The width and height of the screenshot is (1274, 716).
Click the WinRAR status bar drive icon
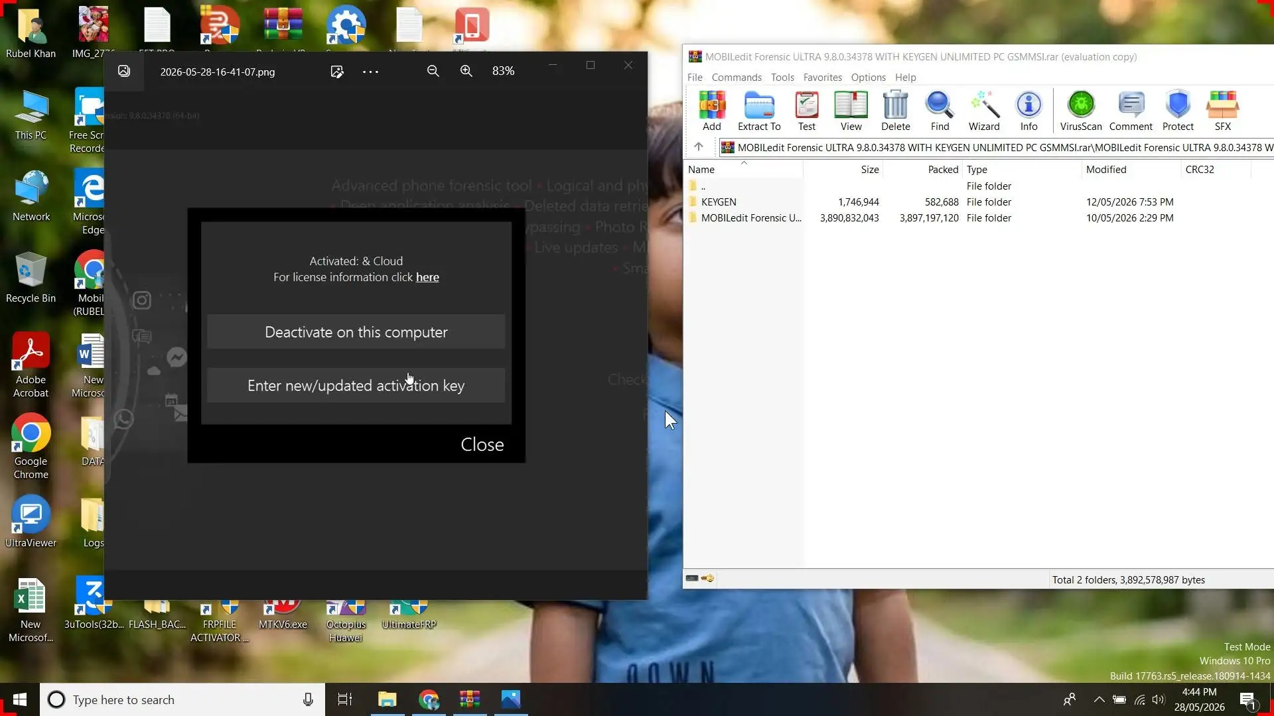(692, 579)
